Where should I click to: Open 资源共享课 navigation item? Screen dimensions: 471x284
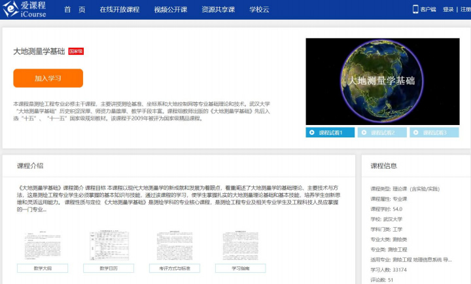pos(218,10)
